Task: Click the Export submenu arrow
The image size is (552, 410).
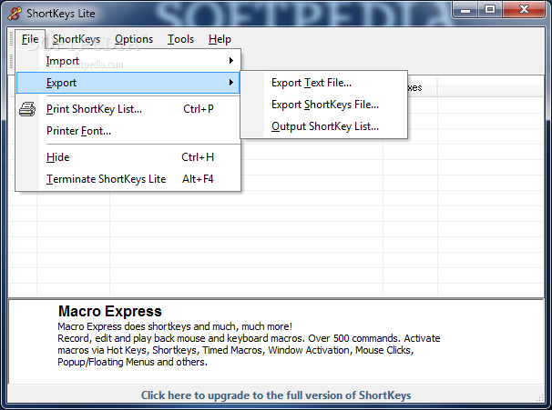Action: click(231, 83)
